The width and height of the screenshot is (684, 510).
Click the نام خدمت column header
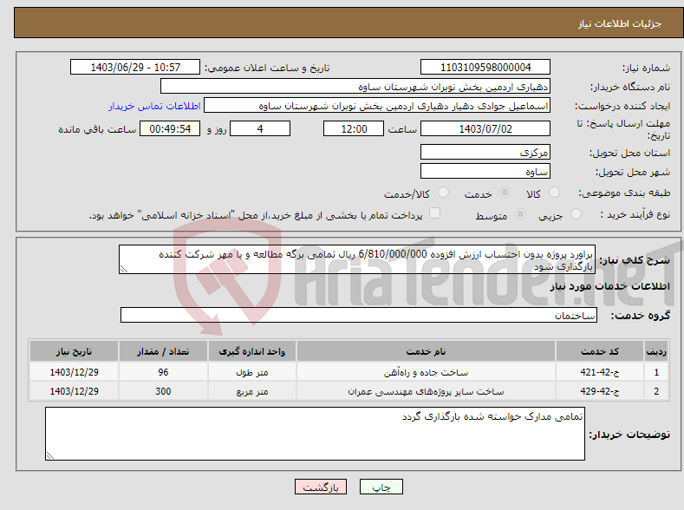(426, 351)
